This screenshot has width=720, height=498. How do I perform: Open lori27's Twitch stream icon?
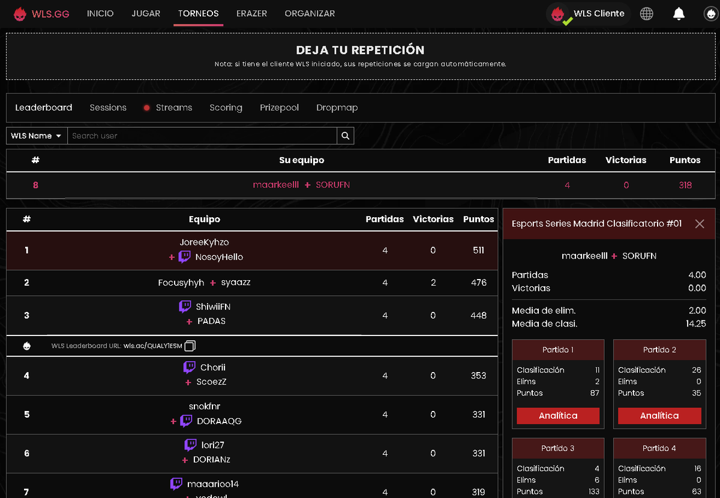point(191,445)
